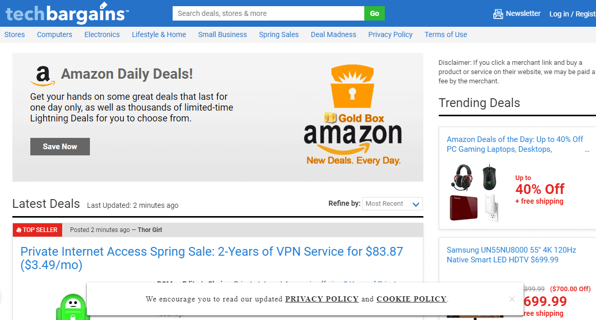
Task: Click the red TOP SELLER badge
Action: point(38,230)
